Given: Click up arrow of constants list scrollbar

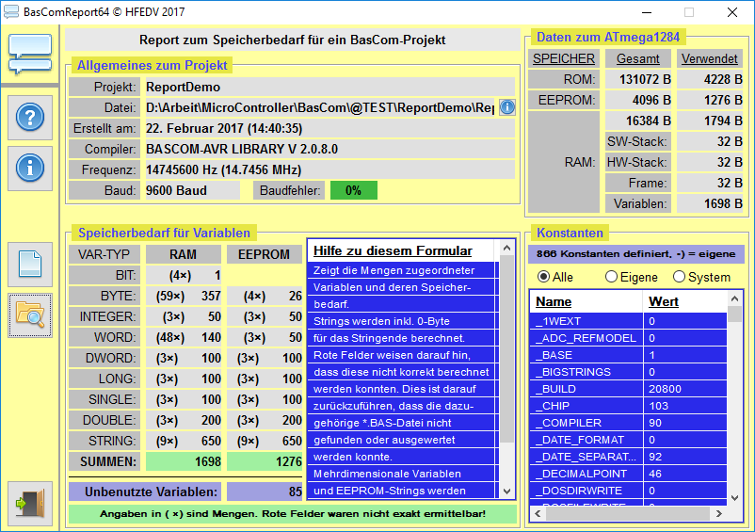Looking at the screenshot, I should click(734, 299).
